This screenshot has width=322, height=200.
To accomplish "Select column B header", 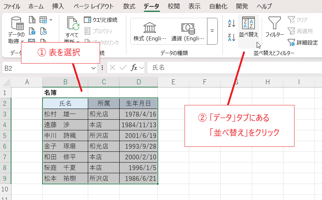I will click(x=65, y=82).
